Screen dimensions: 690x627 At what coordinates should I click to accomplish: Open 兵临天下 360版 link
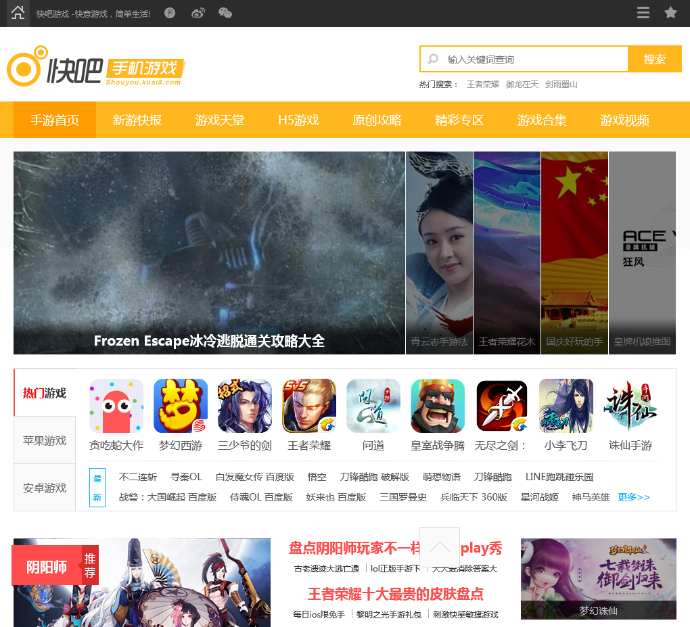coord(474,496)
